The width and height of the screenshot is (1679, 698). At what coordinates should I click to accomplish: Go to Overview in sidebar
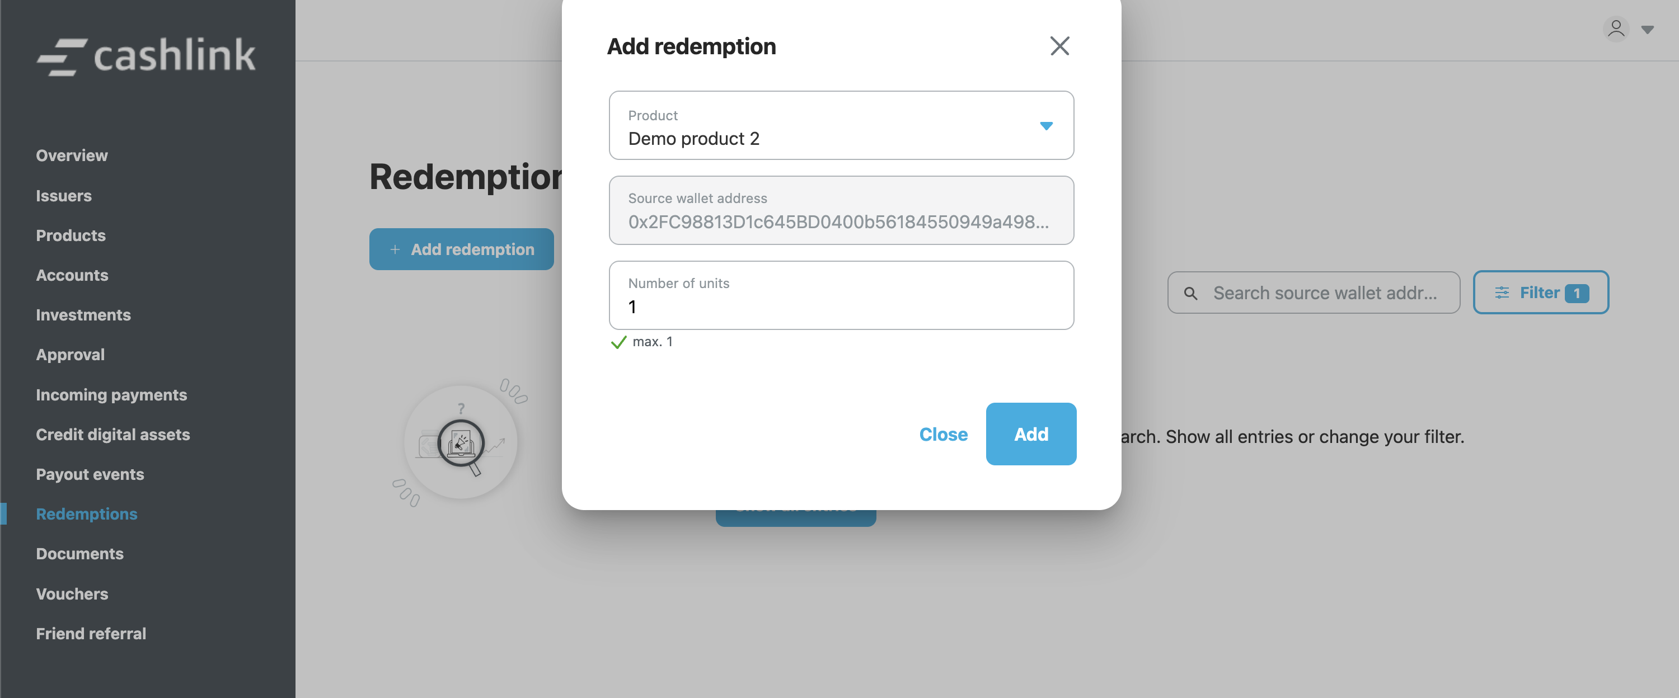pyautogui.click(x=72, y=155)
